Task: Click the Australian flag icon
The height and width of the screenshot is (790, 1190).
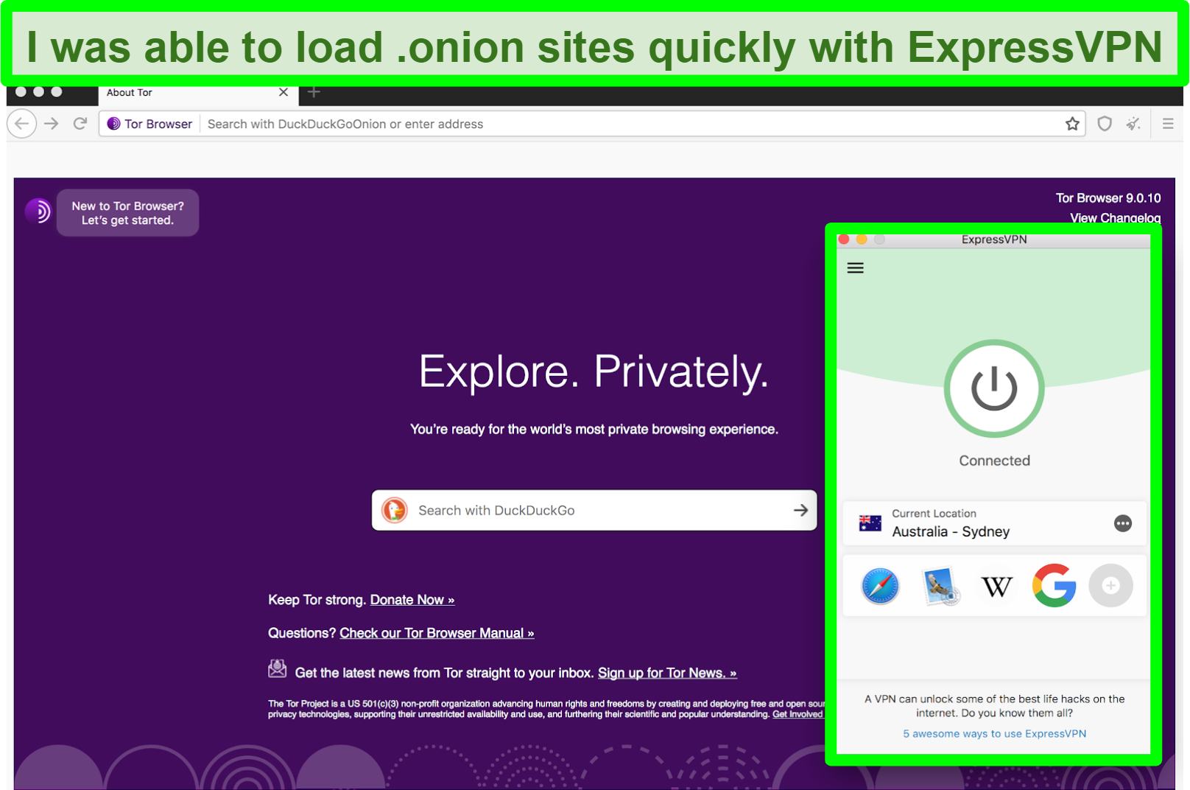Action: pos(870,523)
